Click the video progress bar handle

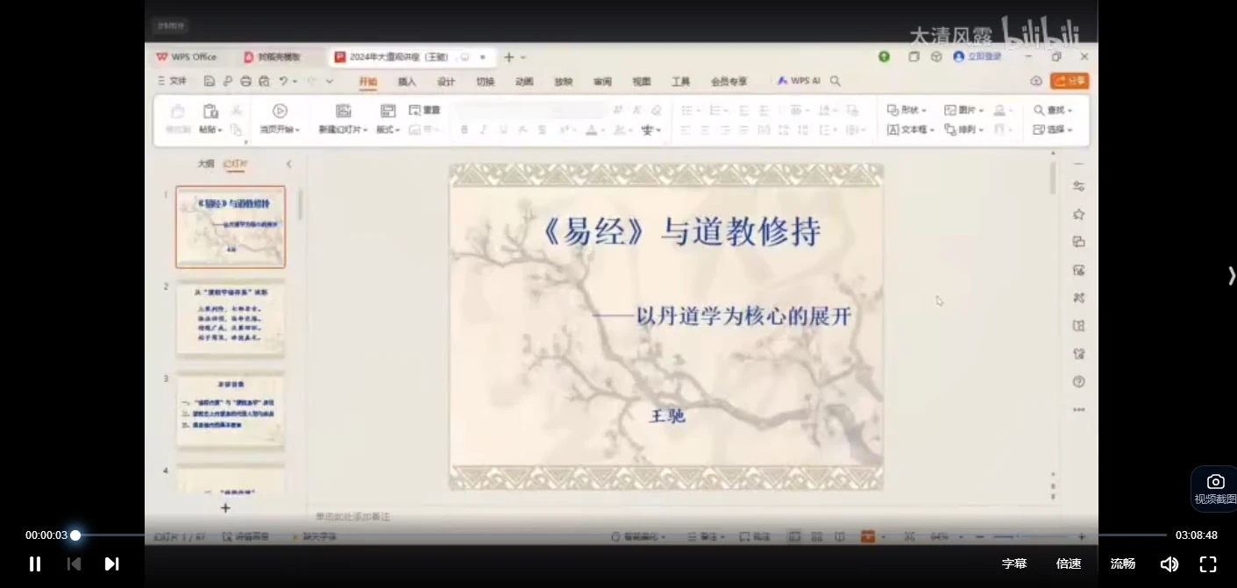[x=75, y=535]
